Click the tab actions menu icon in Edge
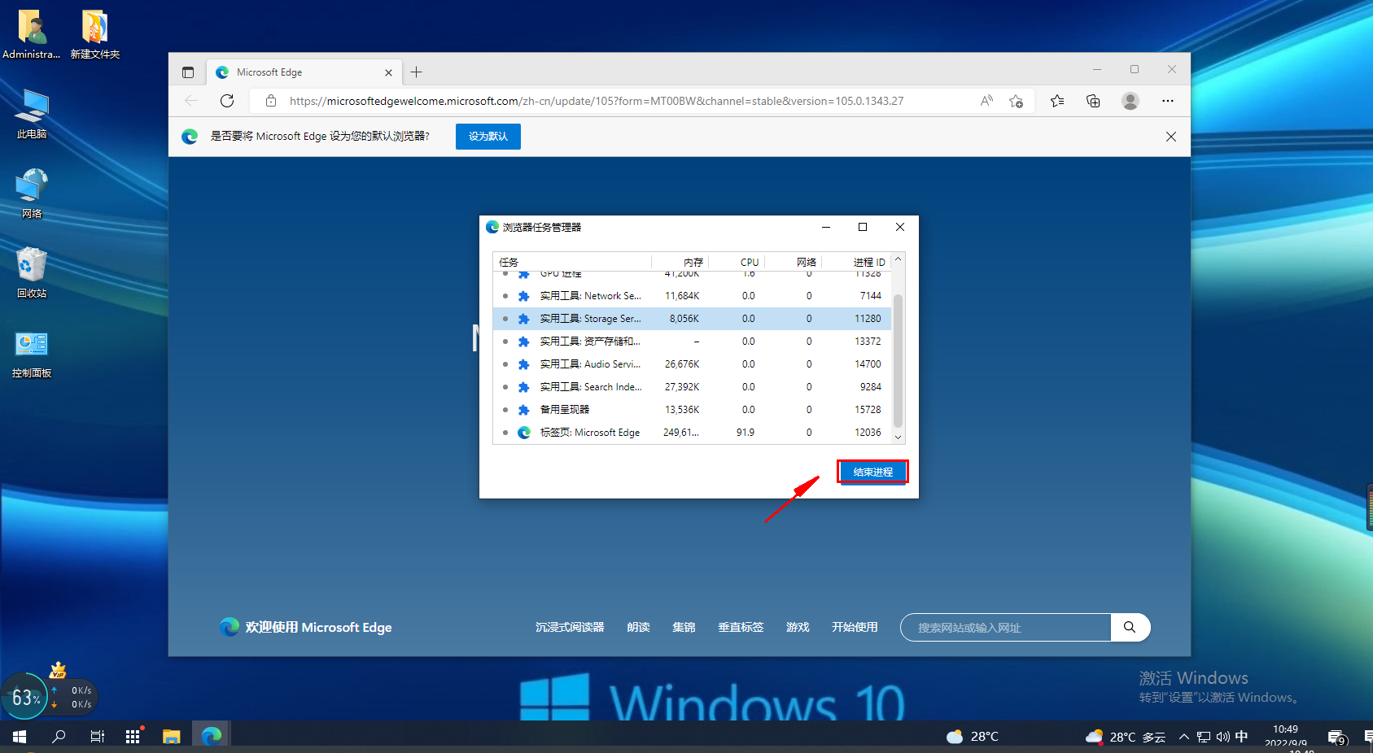Image resolution: width=1373 pixels, height=753 pixels. coord(188,72)
